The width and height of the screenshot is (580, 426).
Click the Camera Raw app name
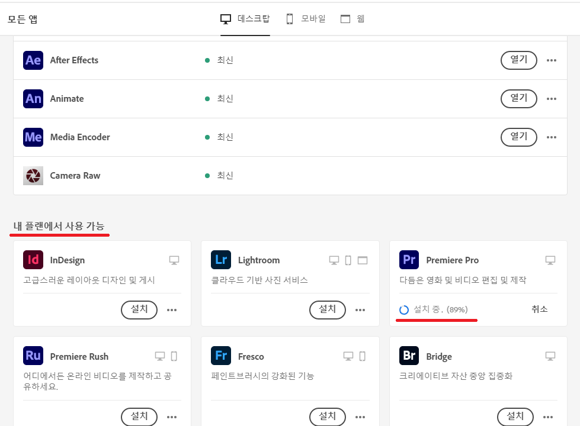pyautogui.click(x=75, y=176)
